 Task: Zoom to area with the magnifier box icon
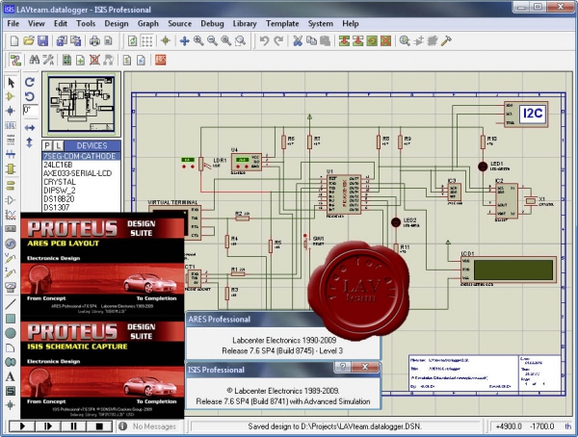coord(240,40)
